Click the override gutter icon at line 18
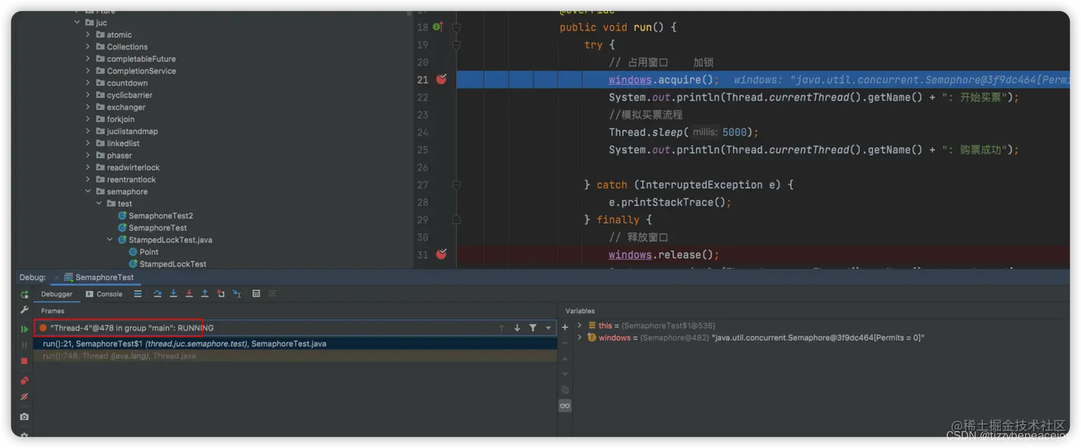1081x448 pixels. (438, 27)
